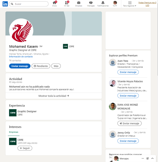Click the 1.695.049 seguidores text
The image size is (158, 162).
27,143
